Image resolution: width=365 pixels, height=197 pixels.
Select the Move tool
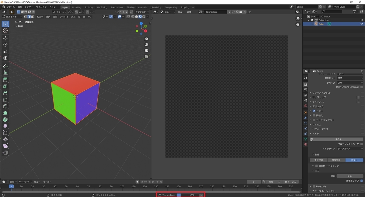5,38
